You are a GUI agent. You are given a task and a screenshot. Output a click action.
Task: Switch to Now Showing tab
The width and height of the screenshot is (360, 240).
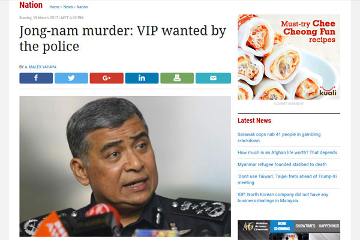click(x=282, y=226)
